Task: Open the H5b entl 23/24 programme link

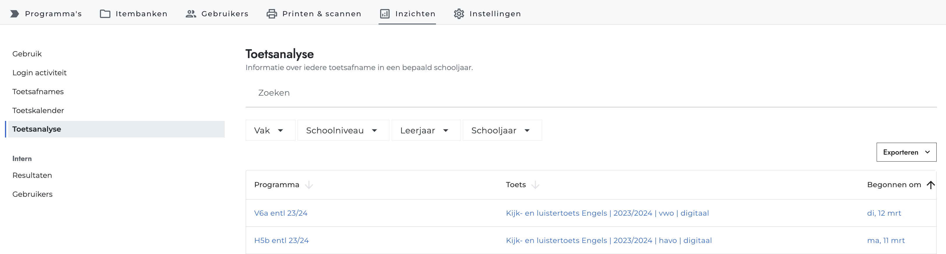Action: click(281, 240)
